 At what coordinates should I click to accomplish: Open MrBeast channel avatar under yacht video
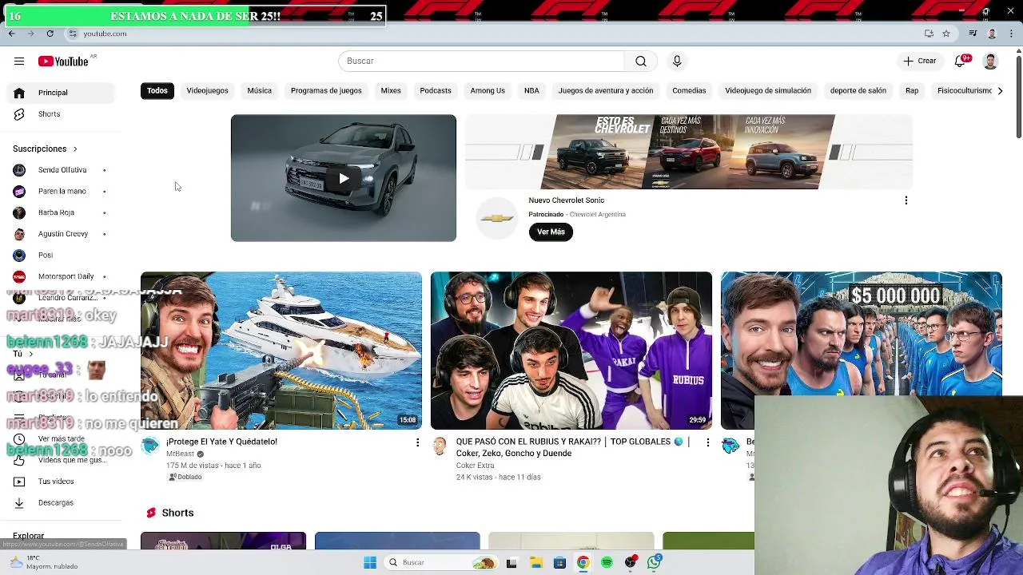(150, 446)
